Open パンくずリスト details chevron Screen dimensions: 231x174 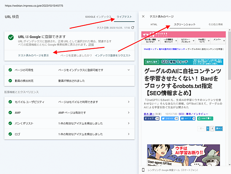pyautogui.click(x=129, y=123)
